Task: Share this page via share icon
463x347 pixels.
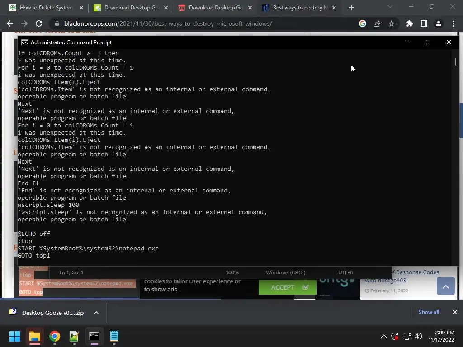Action: point(377,23)
